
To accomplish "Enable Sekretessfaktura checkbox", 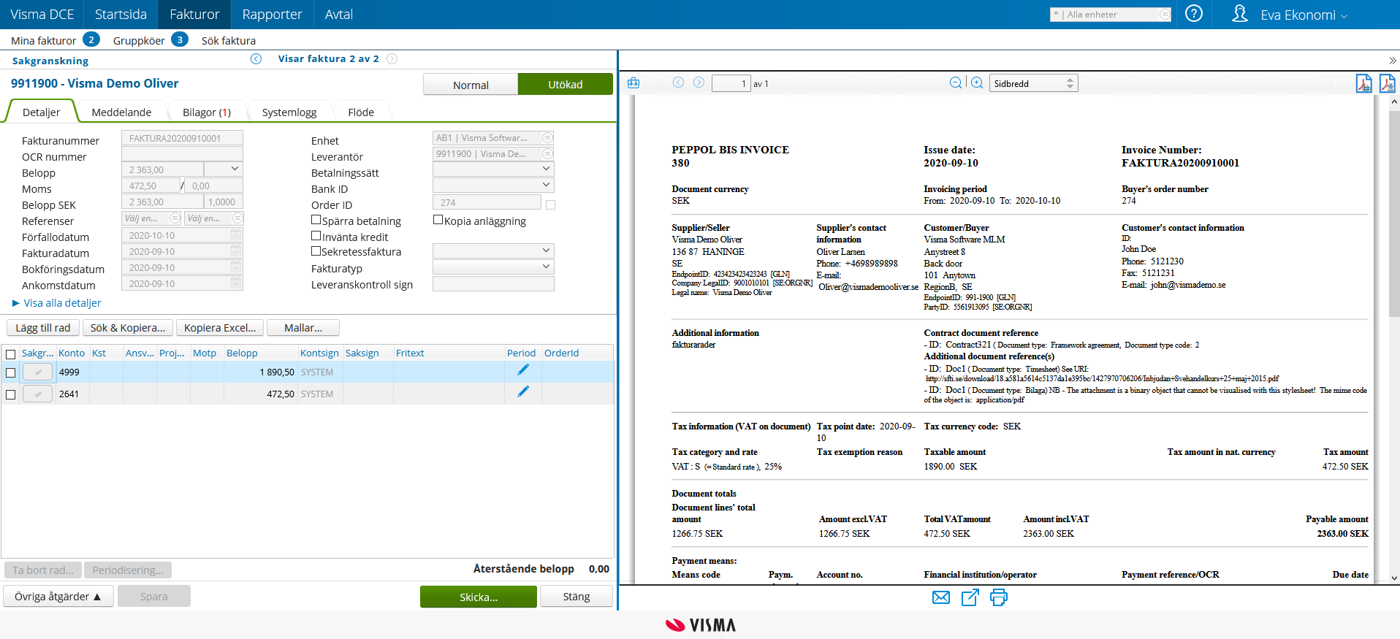I will click(x=316, y=250).
